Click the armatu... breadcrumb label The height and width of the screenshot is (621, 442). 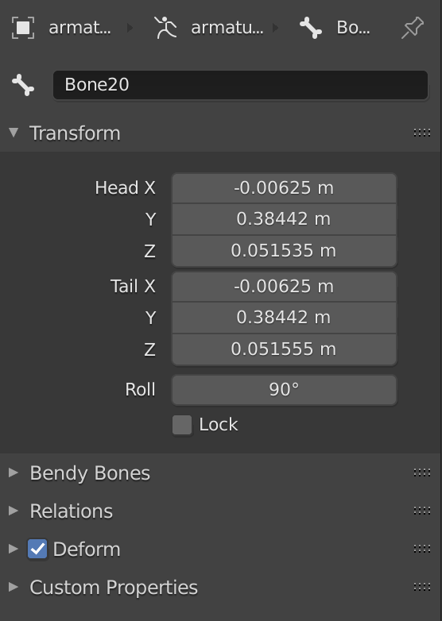pyautogui.click(x=227, y=28)
